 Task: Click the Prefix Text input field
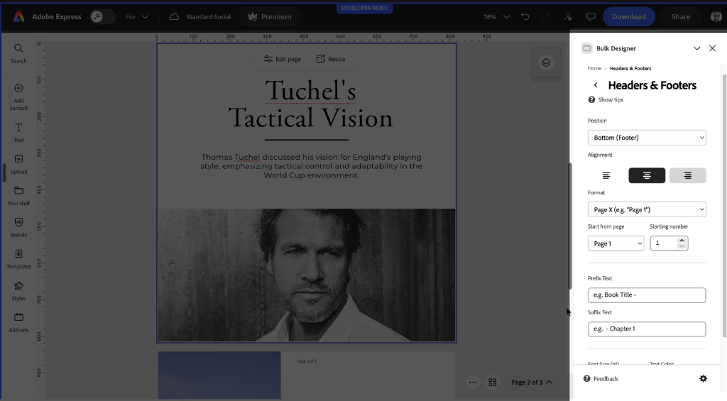tap(647, 295)
